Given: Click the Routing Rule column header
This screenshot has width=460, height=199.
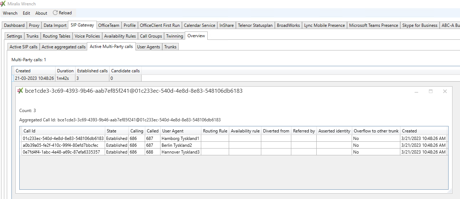Looking at the screenshot, I should 215,131.
